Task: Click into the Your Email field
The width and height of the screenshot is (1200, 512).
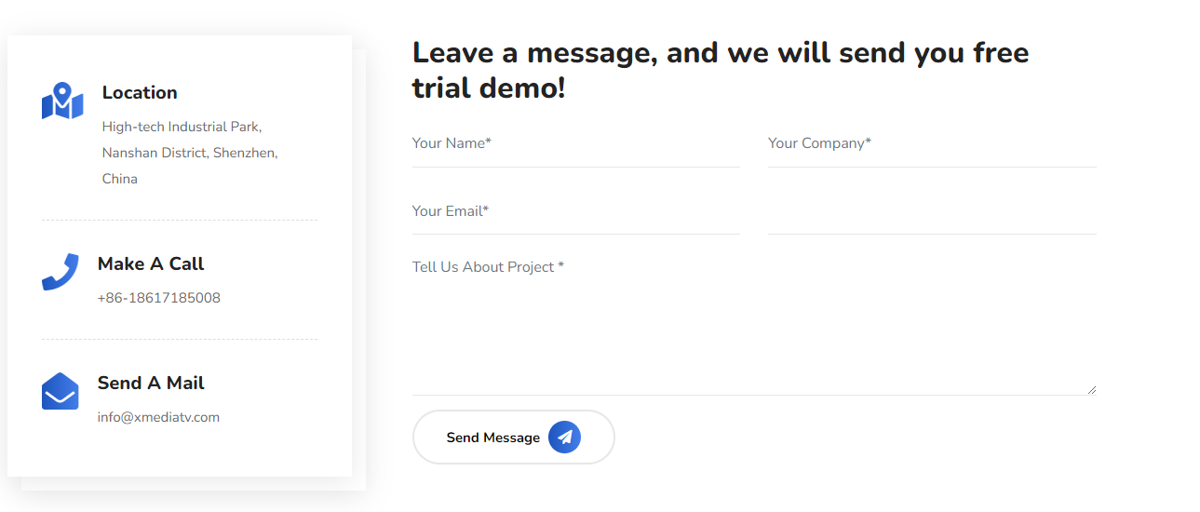Action: coord(576,211)
